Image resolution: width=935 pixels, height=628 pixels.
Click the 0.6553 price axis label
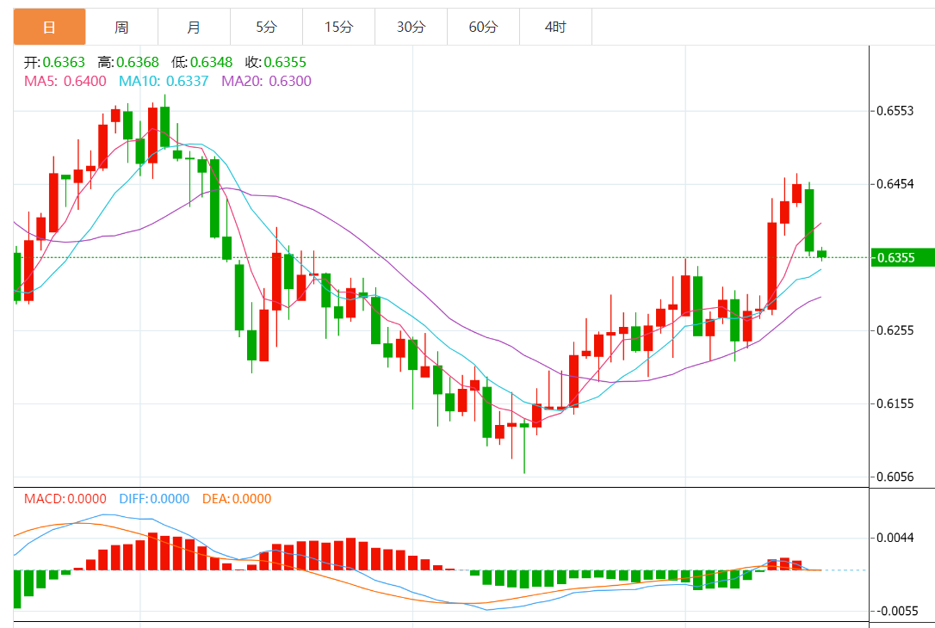pyautogui.click(x=895, y=111)
